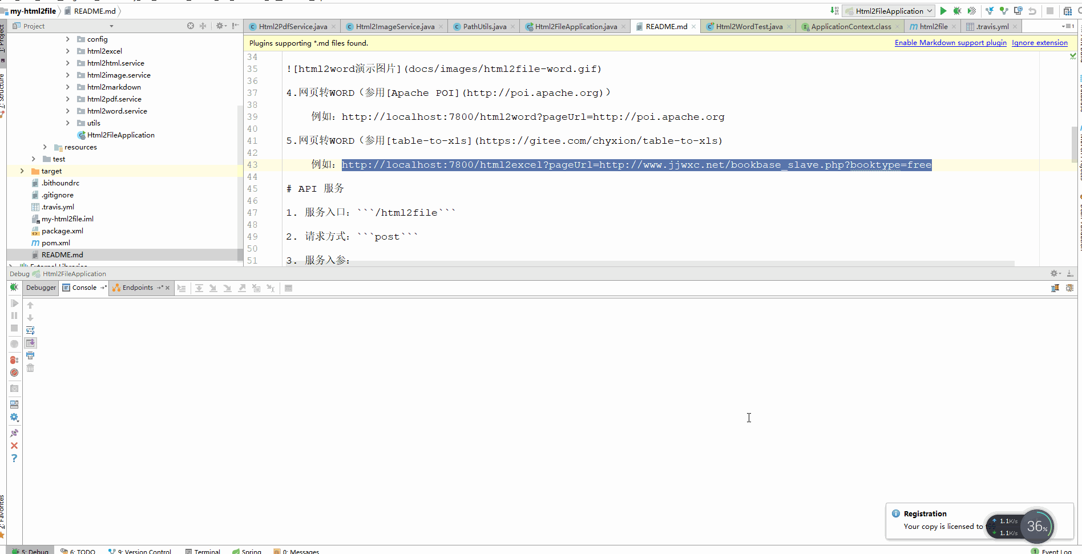Open the Terminal tool window button
Viewport: 1082px width, 554px height.
(202, 551)
